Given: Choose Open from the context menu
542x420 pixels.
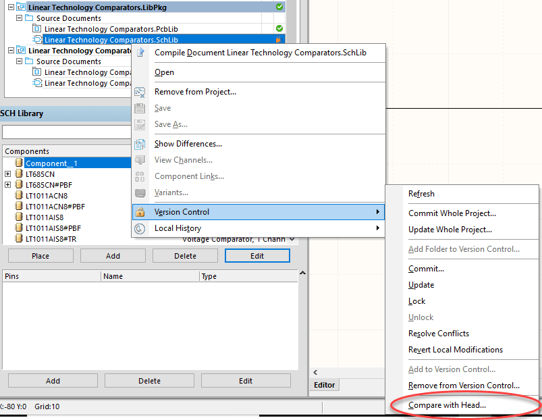Looking at the screenshot, I should pyautogui.click(x=164, y=72).
